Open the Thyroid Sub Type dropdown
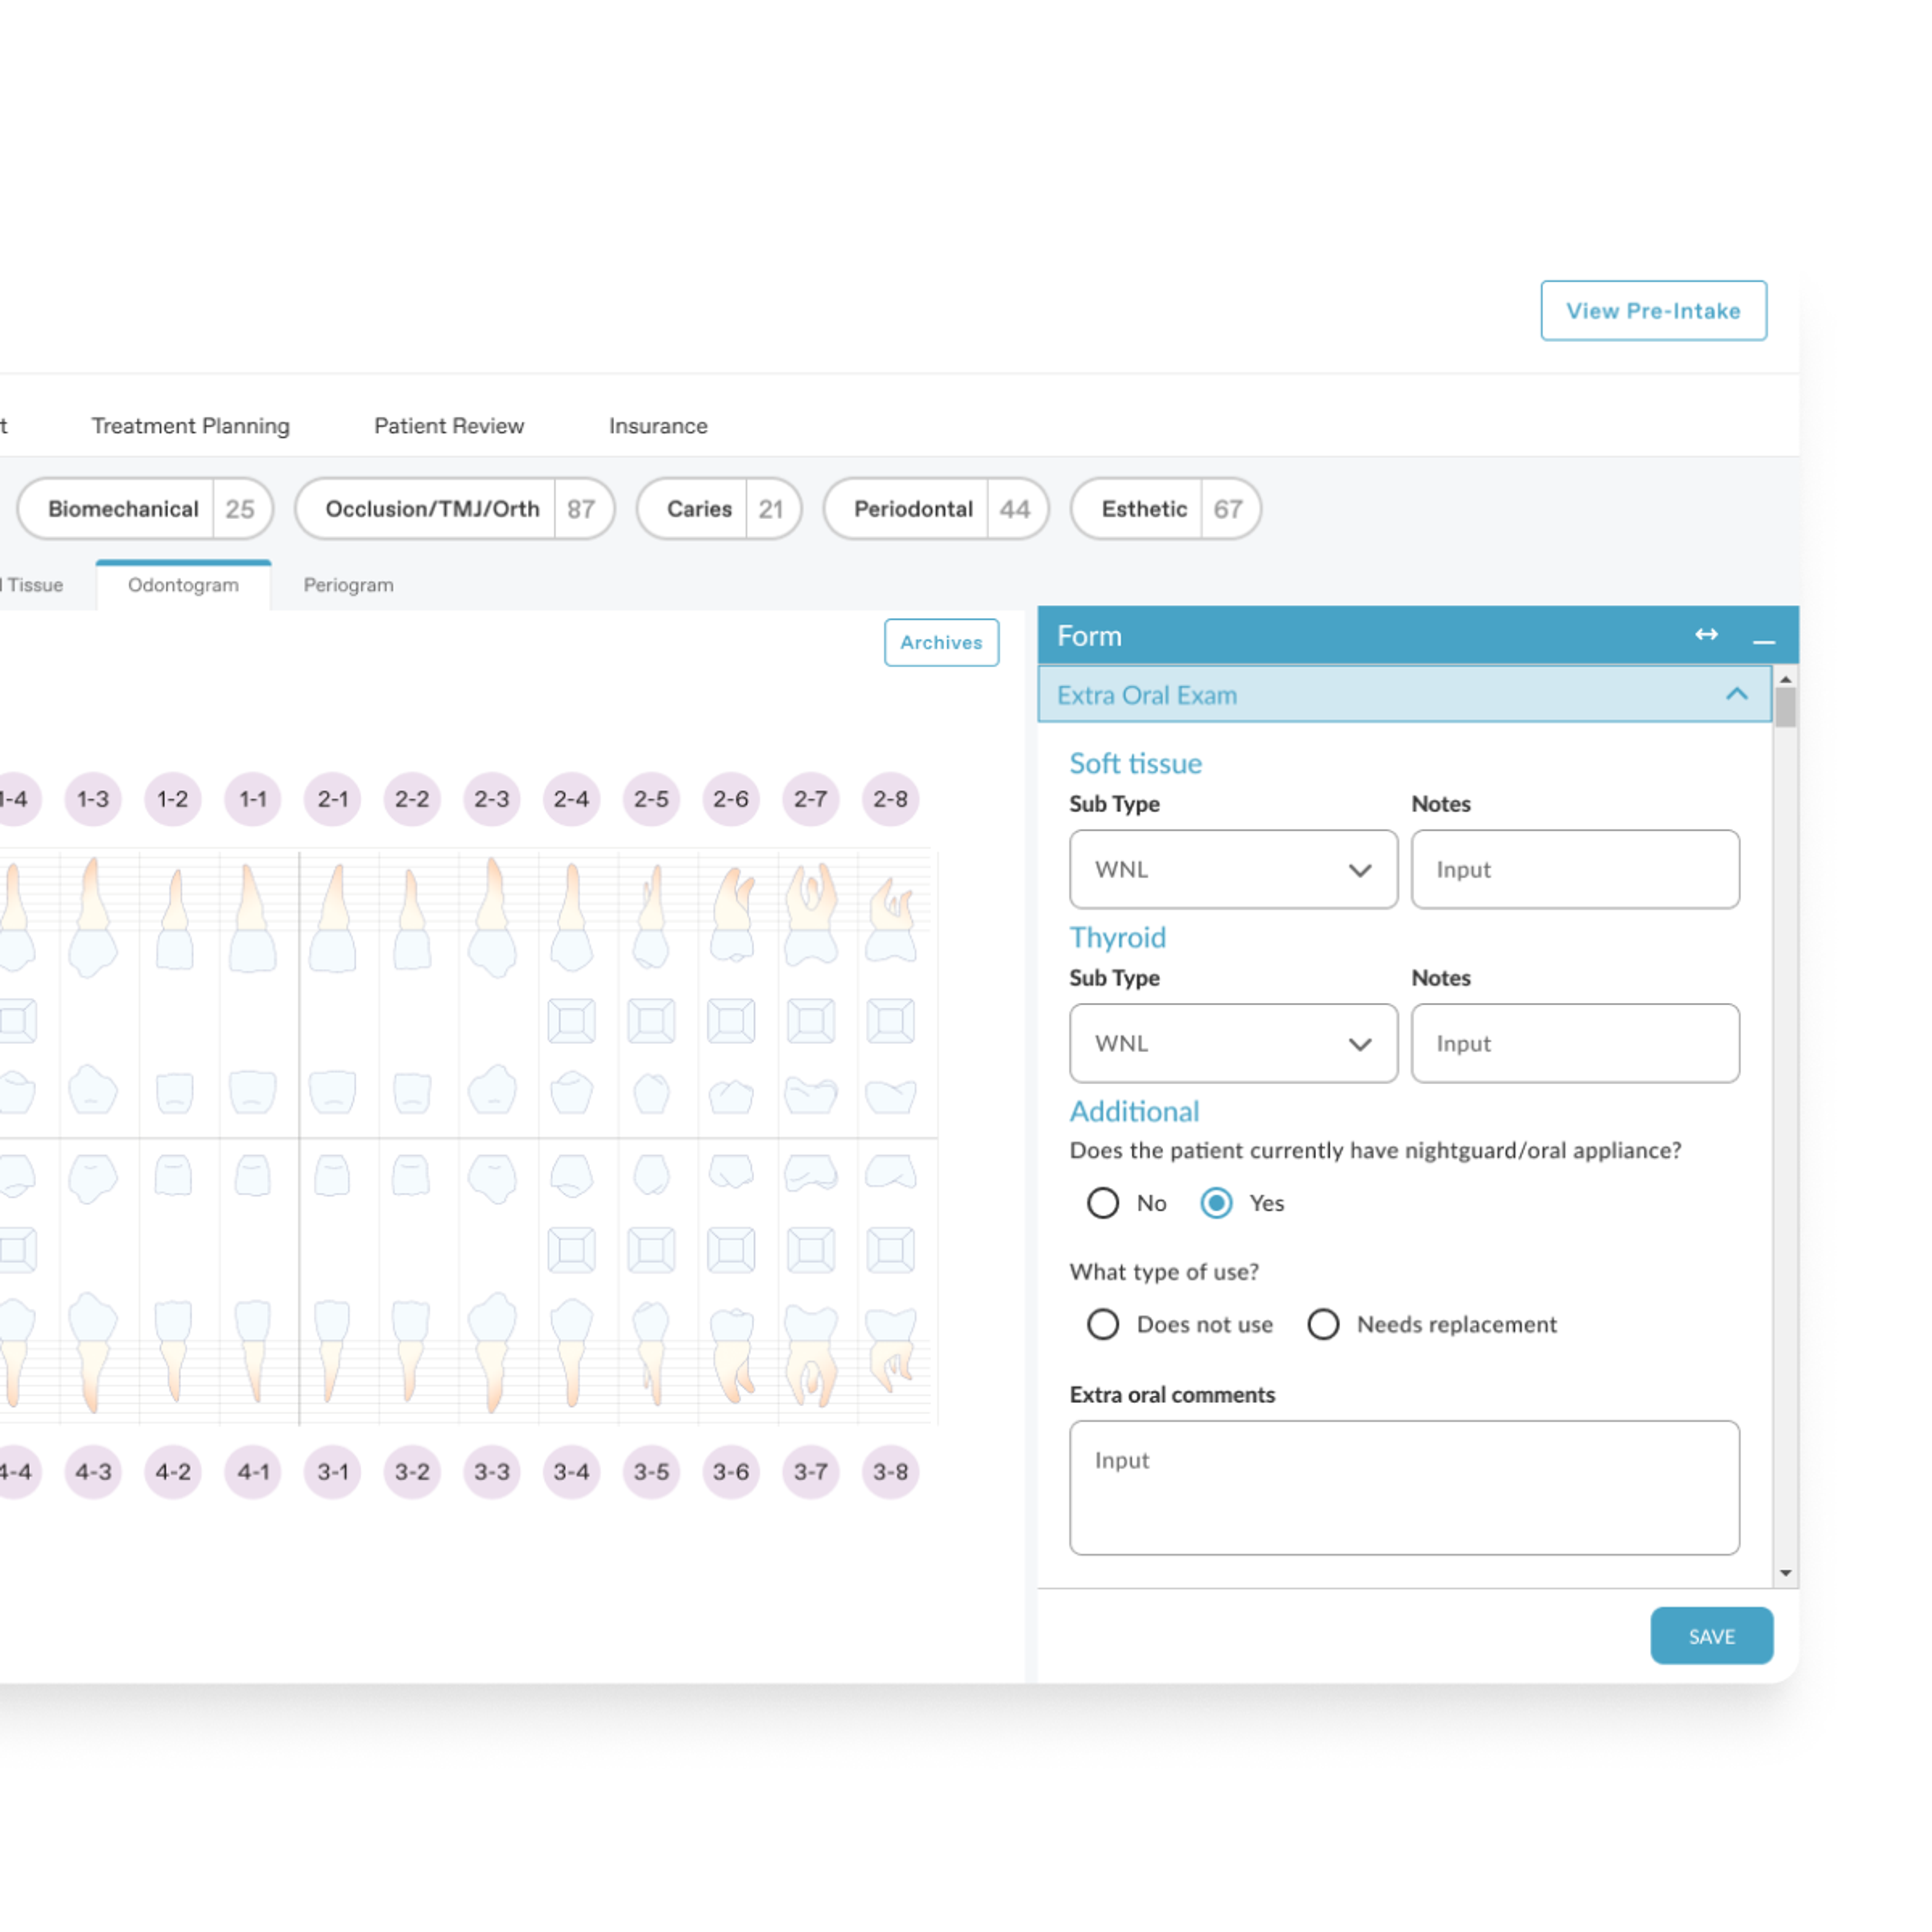 pyautogui.click(x=1233, y=1043)
